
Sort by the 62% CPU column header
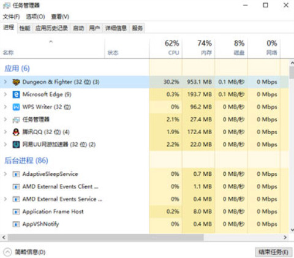(x=166, y=48)
